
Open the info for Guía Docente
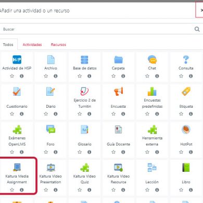[123, 152]
